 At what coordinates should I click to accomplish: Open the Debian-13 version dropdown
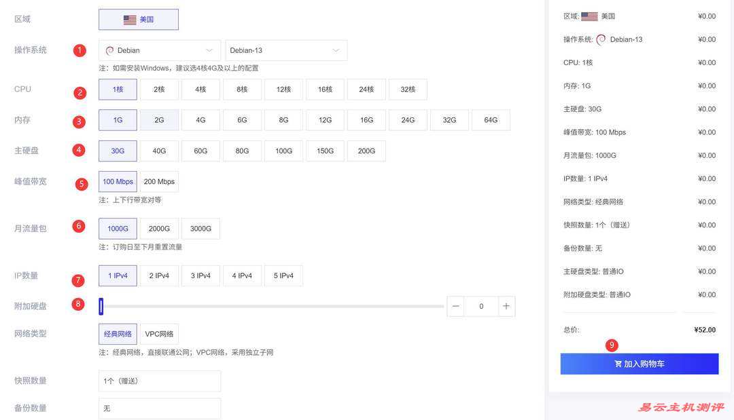coord(285,50)
